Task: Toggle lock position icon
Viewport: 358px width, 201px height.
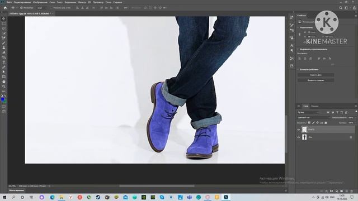Action: coord(317,123)
